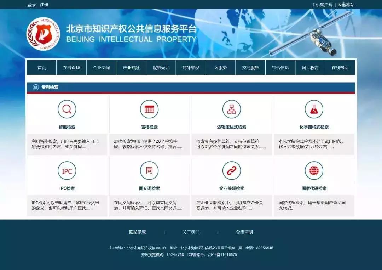The image size is (382, 270).
Task: Click 收藏本站 to bookmark the site
Action: coord(346,5)
